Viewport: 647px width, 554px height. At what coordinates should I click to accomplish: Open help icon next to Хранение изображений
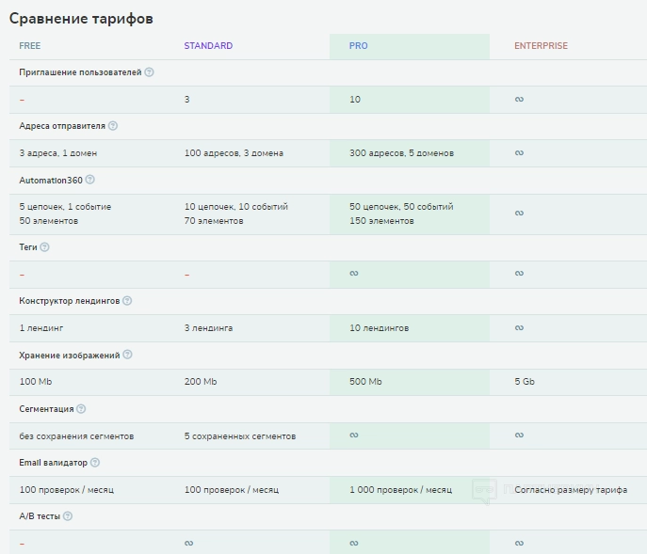pyautogui.click(x=127, y=355)
